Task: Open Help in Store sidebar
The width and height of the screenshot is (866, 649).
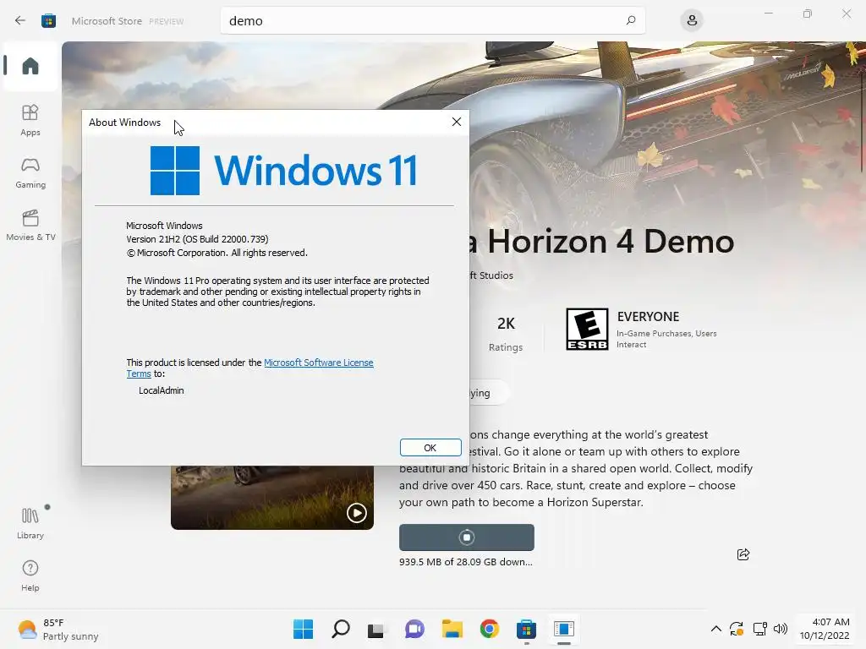Action: (30, 575)
